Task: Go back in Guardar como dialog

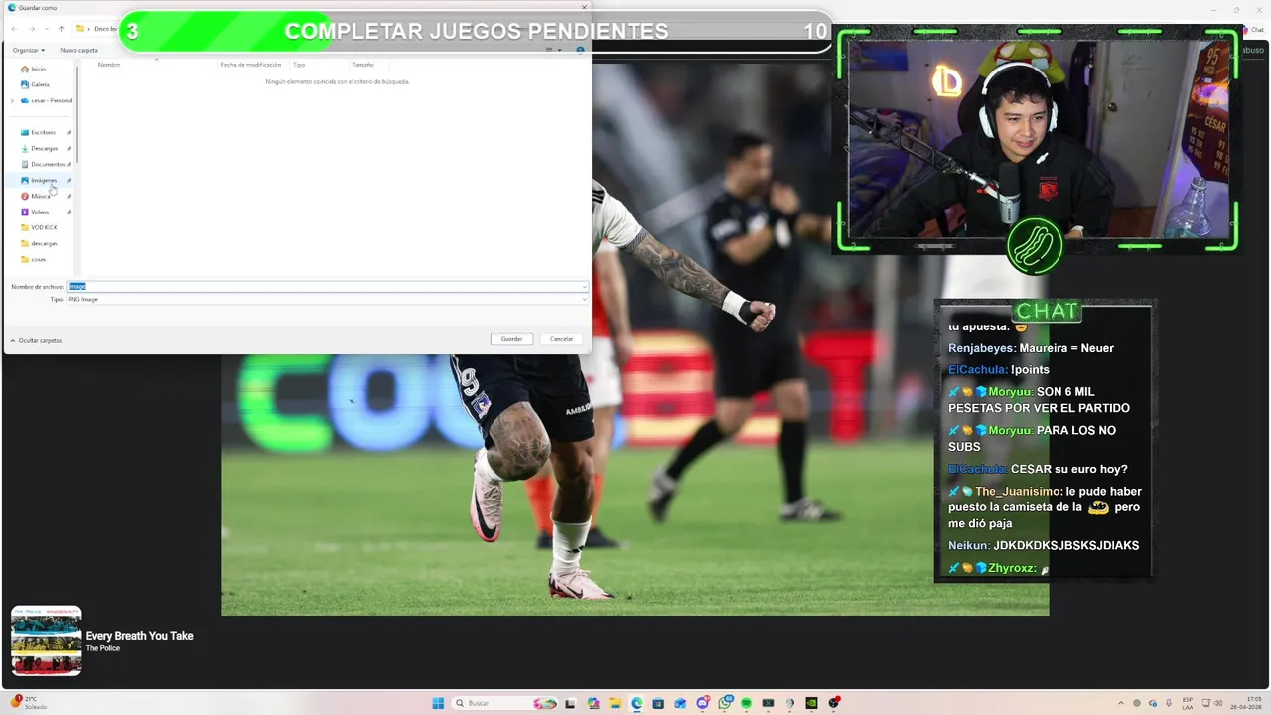Action: click(x=15, y=29)
